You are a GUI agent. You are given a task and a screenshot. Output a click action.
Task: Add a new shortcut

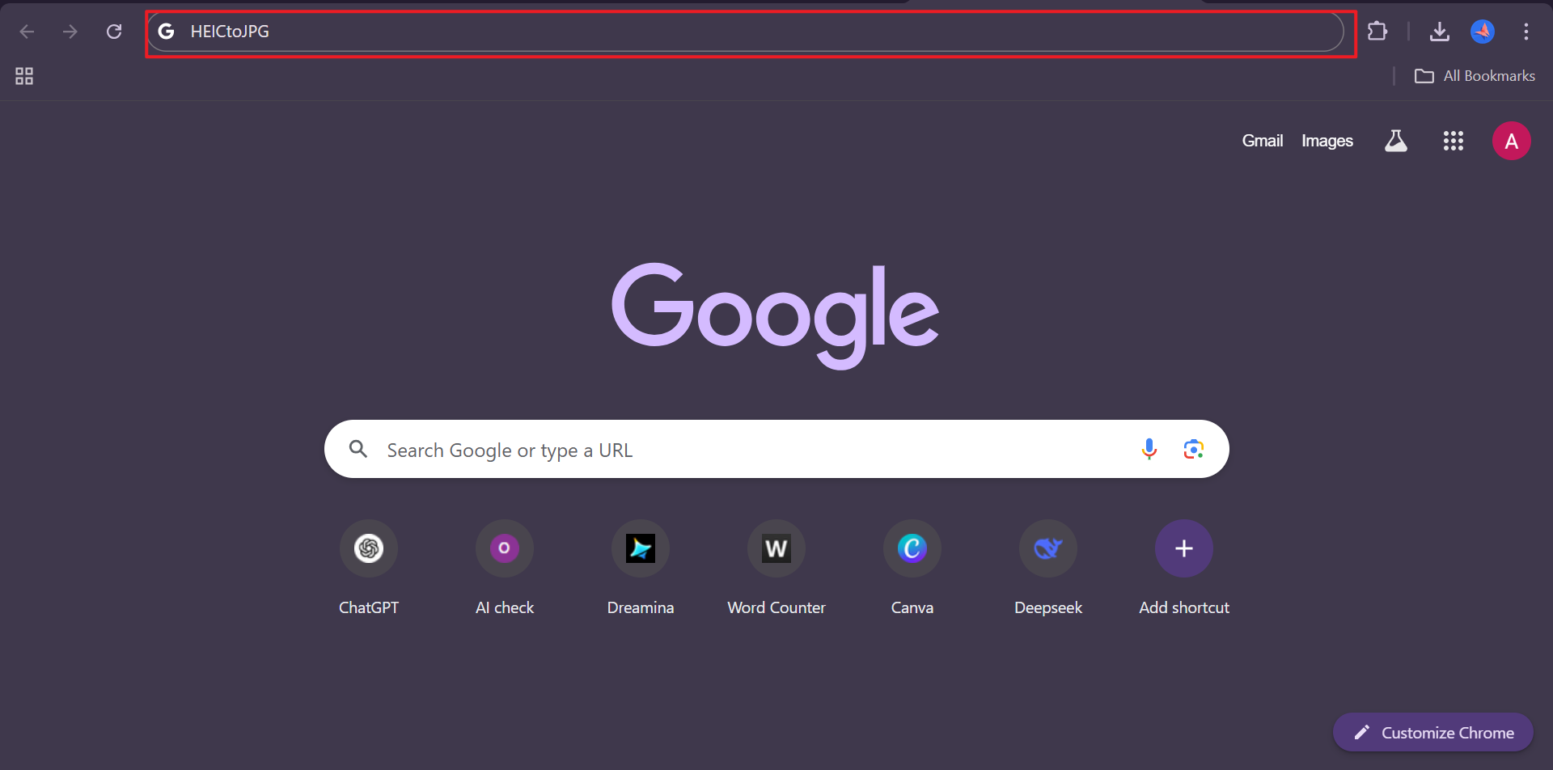click(x=1183, y=548)
